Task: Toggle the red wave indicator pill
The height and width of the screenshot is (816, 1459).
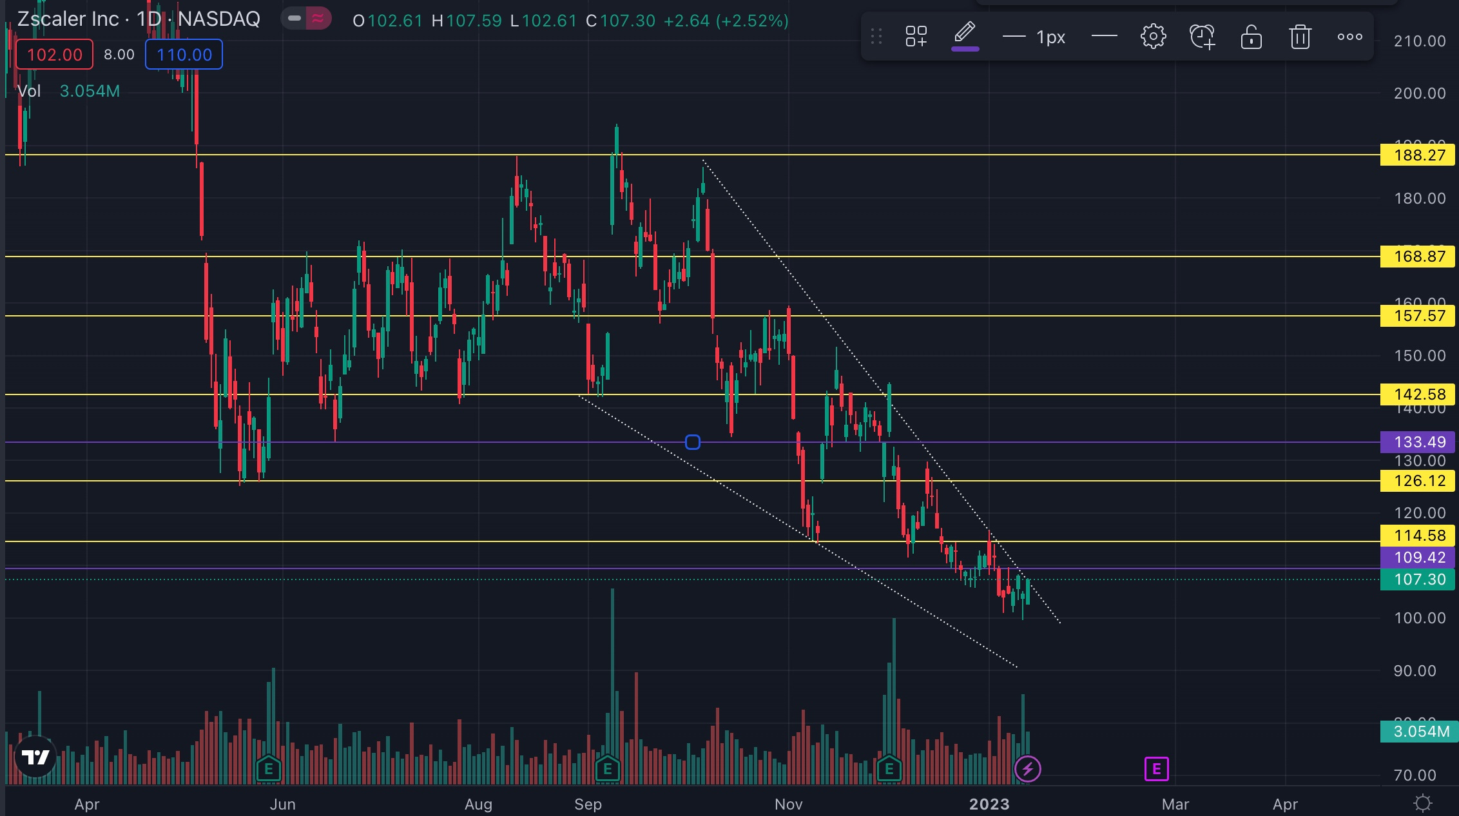Action: click(318, 19)
